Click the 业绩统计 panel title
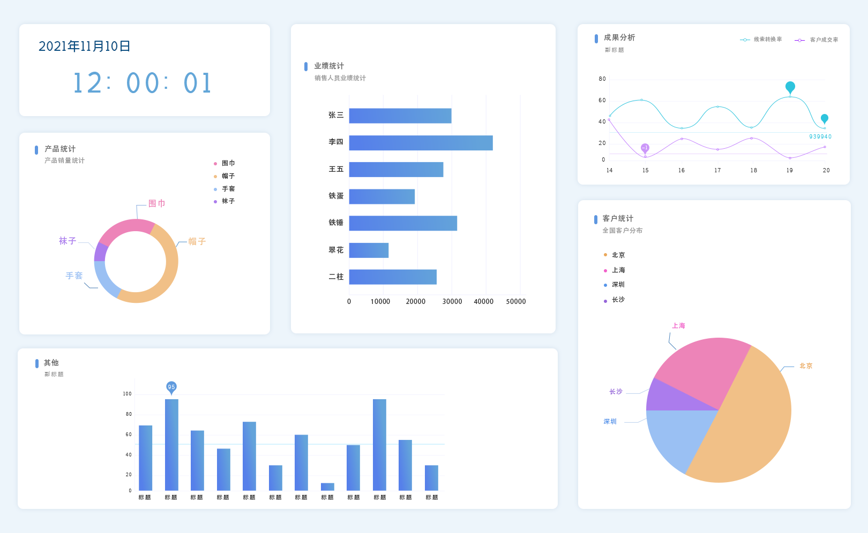The width and height of the screenshot is (868, 533). pyautogui.click(x=329, y=66)
